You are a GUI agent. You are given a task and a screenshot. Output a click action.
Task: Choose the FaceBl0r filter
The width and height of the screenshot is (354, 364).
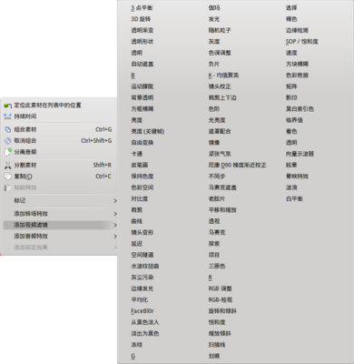click(143, 311)
